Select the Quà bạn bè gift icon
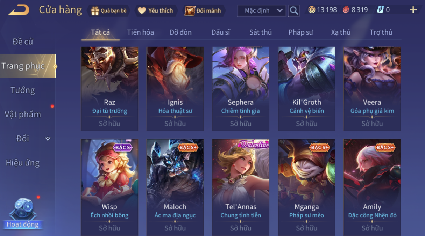 (95, 10)
